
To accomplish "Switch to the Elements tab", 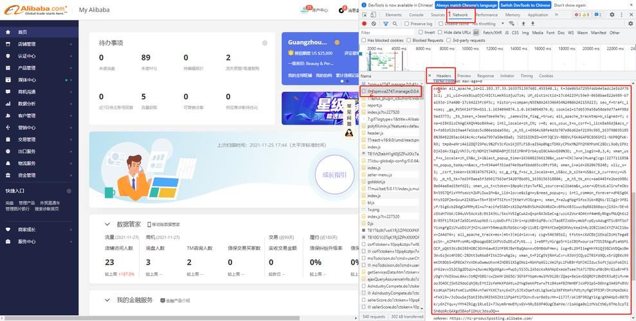I will point(394,15).
